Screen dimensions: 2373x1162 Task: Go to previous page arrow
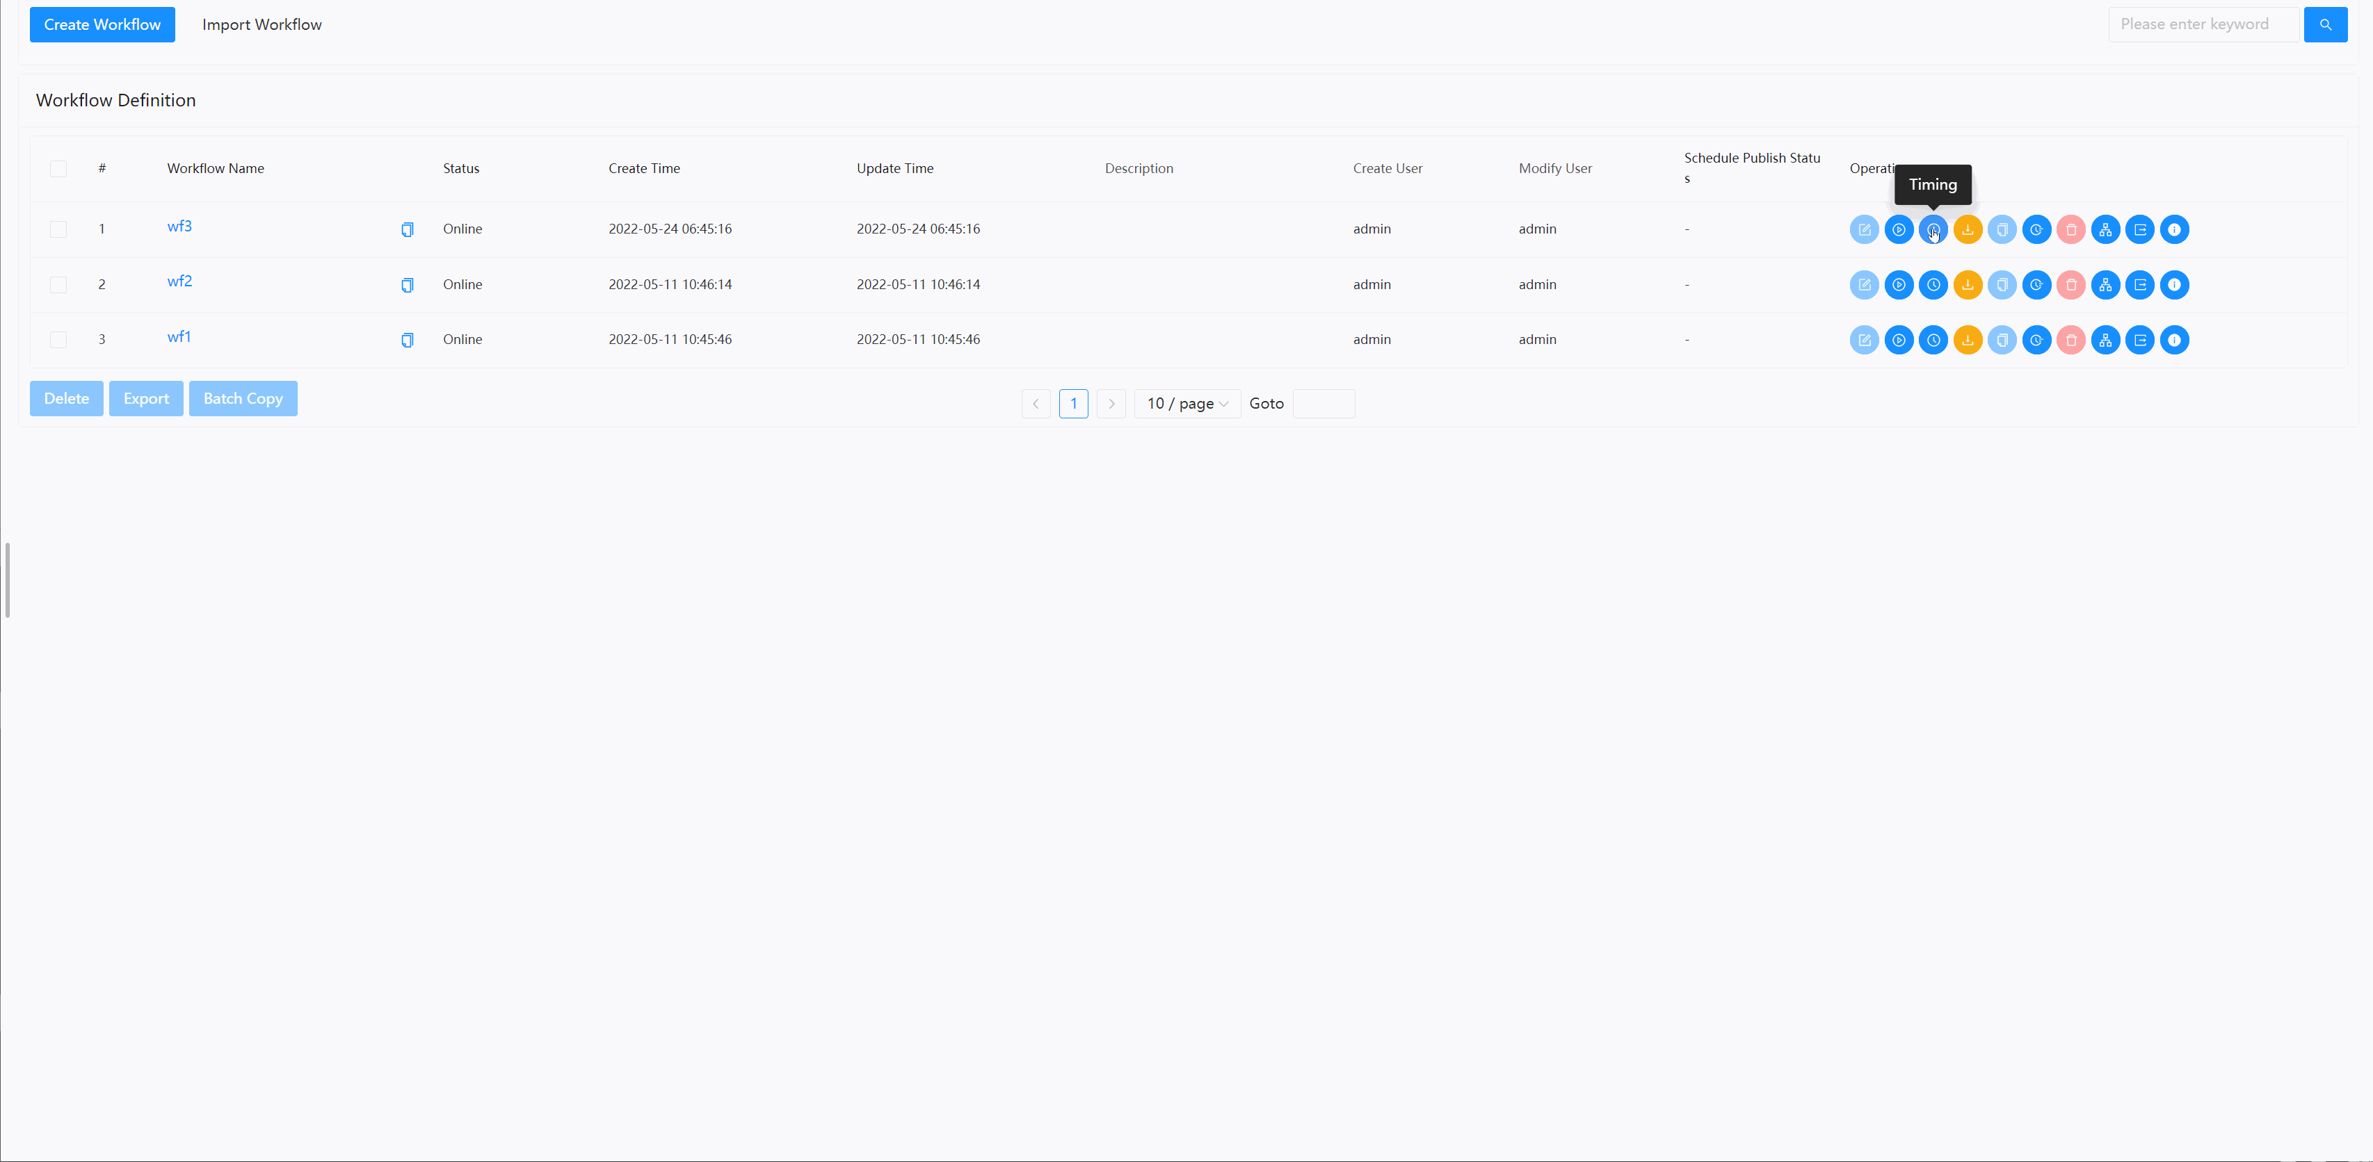[1036, 403]
